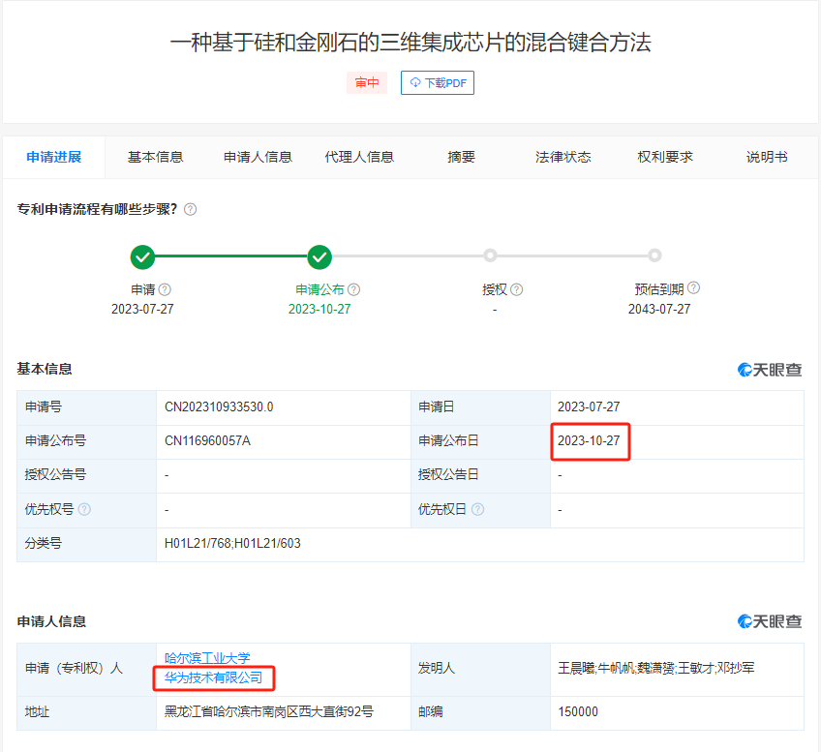Select the 说明书 tab
821x752 pixels.
767,157
